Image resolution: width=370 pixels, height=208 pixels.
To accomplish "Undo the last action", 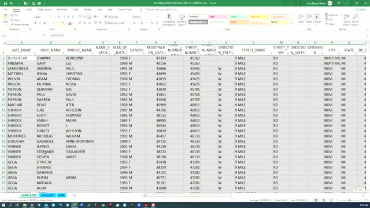I will coord(11,3).
